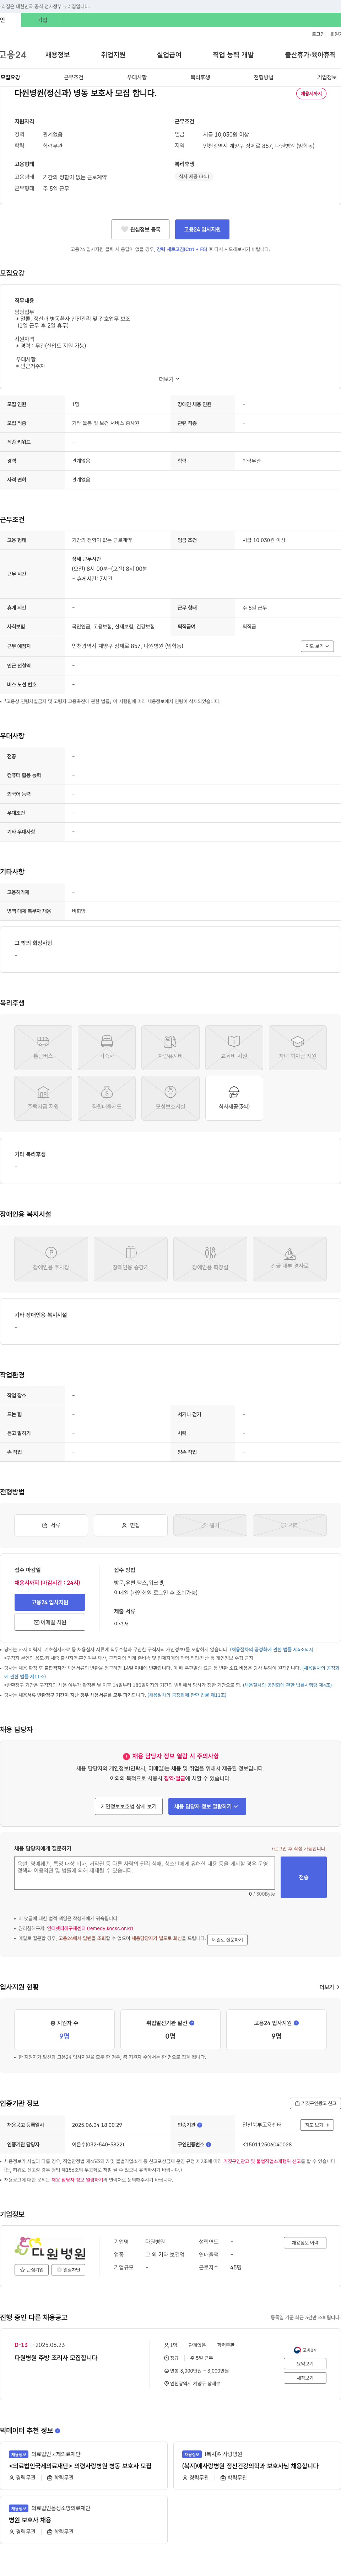Image resolution: width=341 pixels, height=2576 pixels.
Task: Open 지도 보기 for 인천북부고용센터
Action: [317, 2125]
